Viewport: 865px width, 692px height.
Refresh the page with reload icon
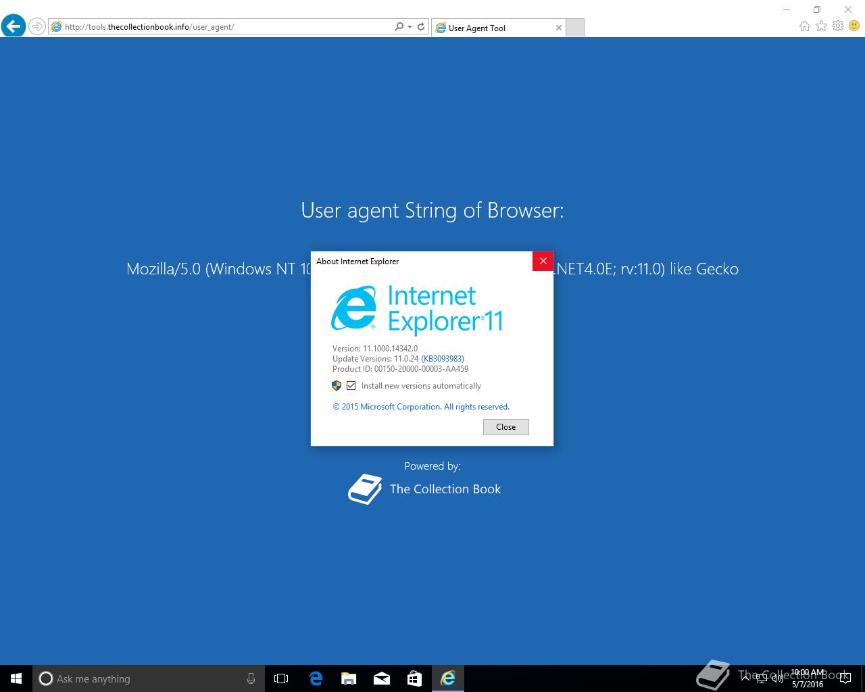(x=421, y=27)
